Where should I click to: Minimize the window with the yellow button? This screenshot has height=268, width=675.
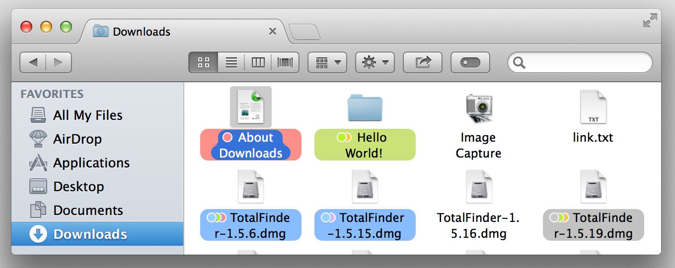pos(46,27)
